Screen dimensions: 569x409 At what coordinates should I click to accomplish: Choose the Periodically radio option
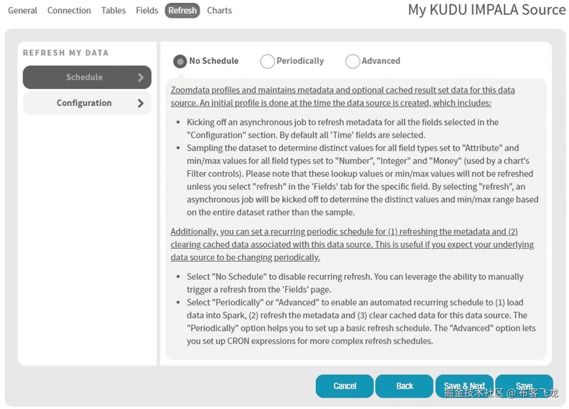267,62
